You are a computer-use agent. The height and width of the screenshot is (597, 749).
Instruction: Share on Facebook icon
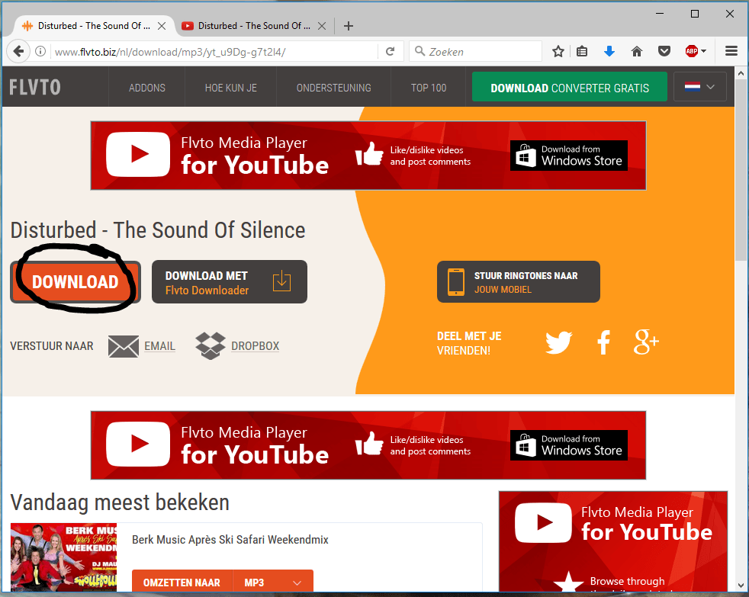click(604, 342)
